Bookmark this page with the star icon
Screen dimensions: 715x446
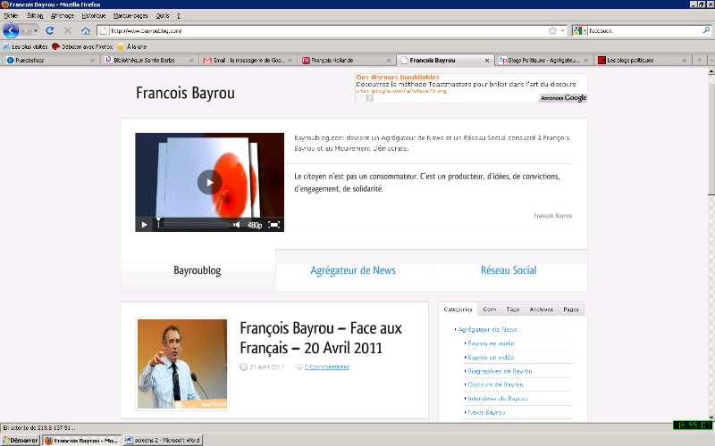pos(552,30)
